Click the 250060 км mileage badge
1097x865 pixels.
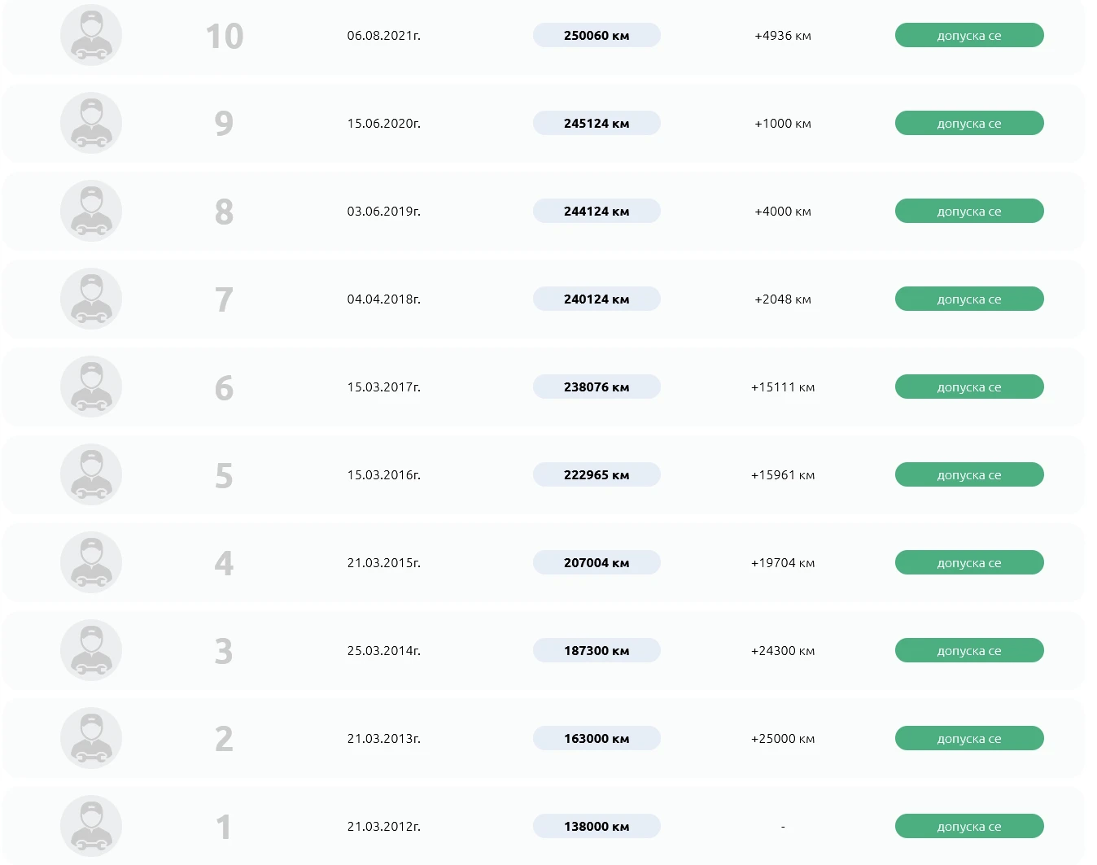click(597, 36)
